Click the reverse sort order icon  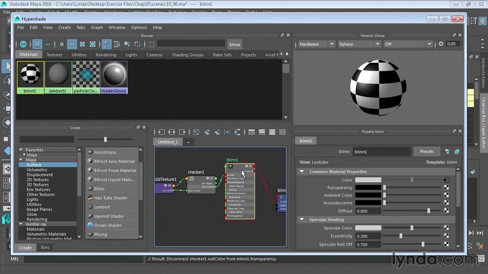(x=138, y=44)
